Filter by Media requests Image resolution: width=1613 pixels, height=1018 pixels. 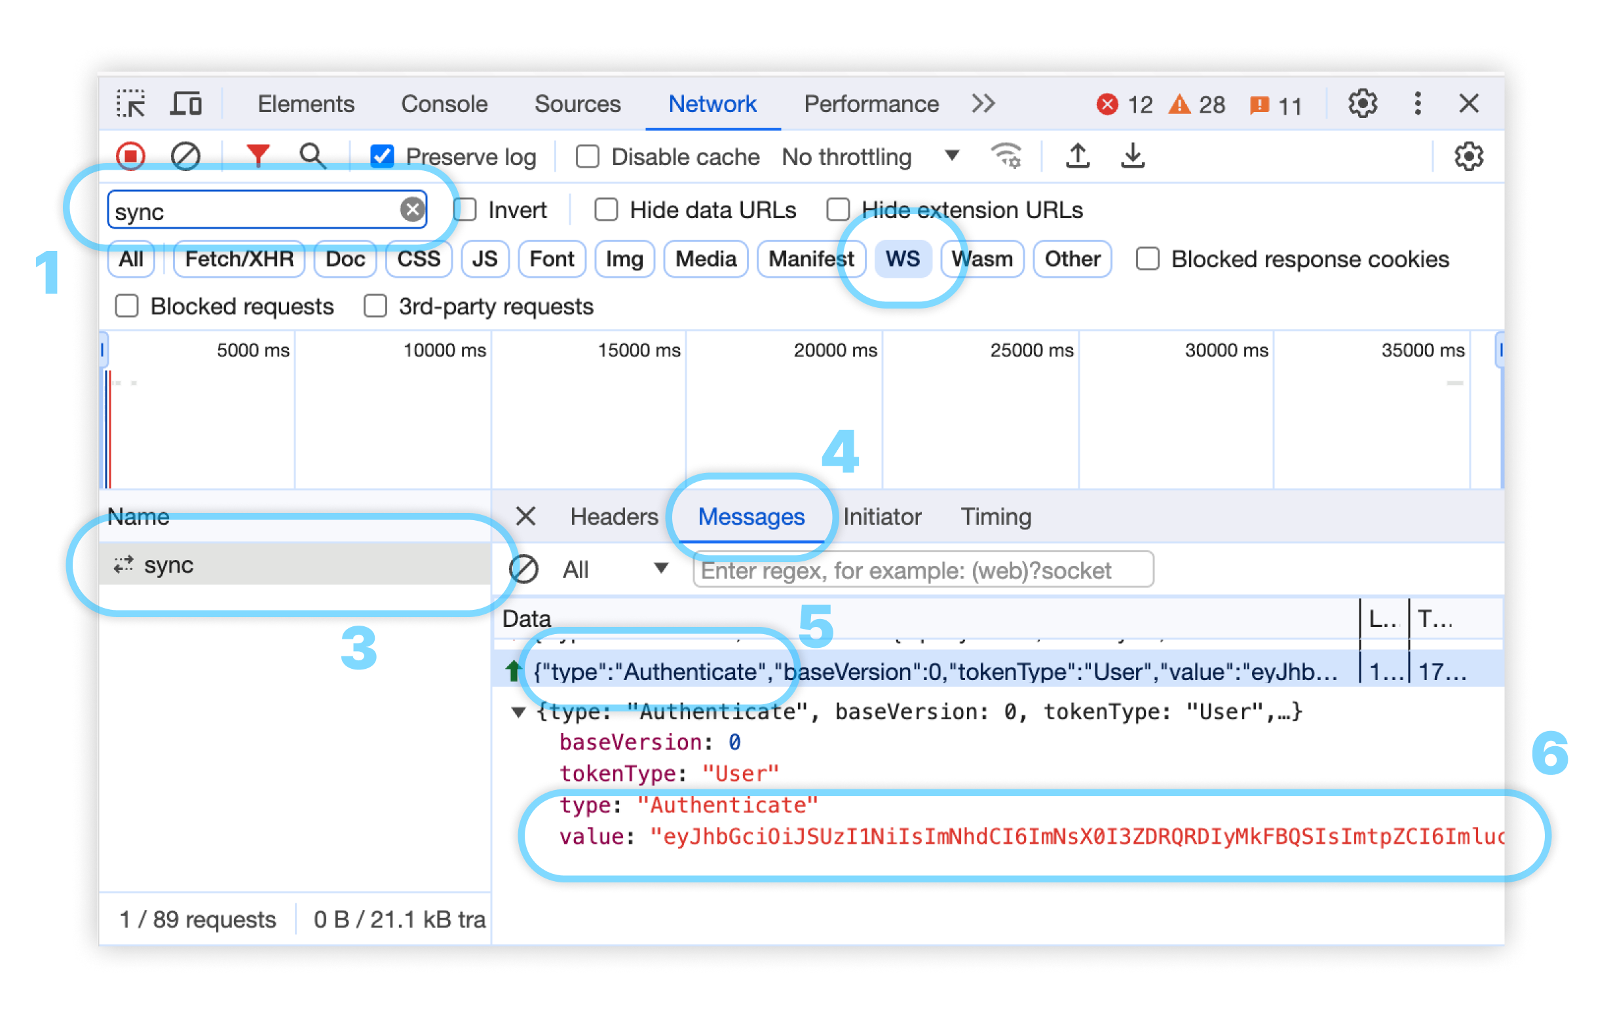pyautogui.click(x=706, y=259)
